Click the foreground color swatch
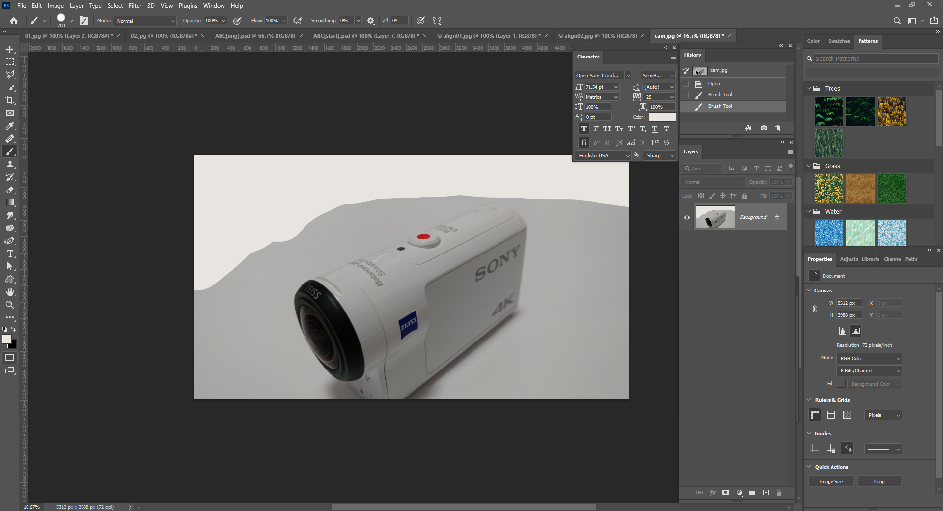 coord(6,339)
